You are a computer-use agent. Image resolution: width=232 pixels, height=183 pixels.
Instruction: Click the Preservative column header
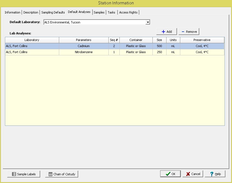click(202, 40)
